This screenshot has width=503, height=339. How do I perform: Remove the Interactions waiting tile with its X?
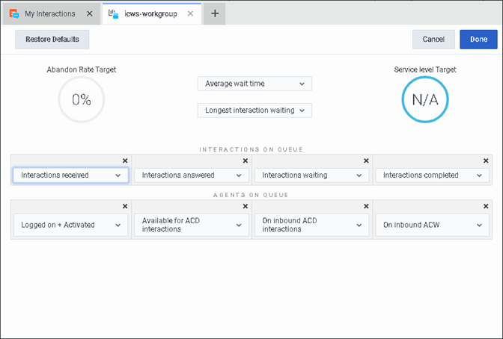366,161
